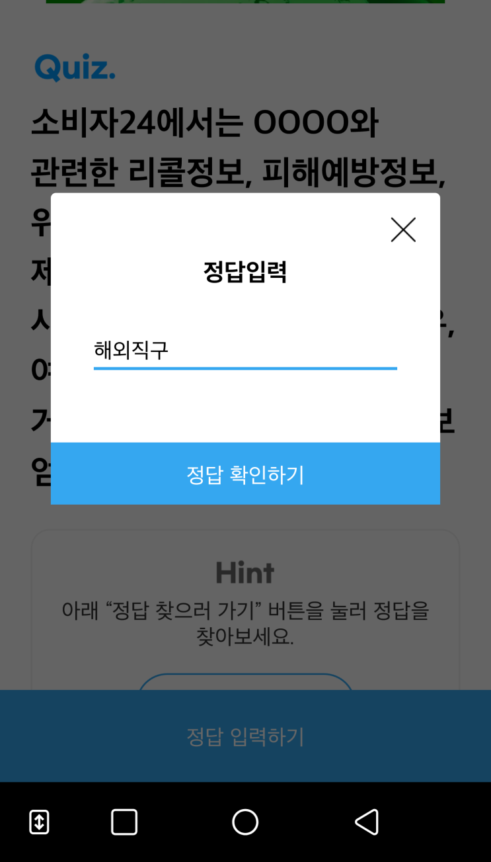Viewport: 491px width, 862px height.
Task: Click the blue underline beneath the answer text
Action: 245,368
